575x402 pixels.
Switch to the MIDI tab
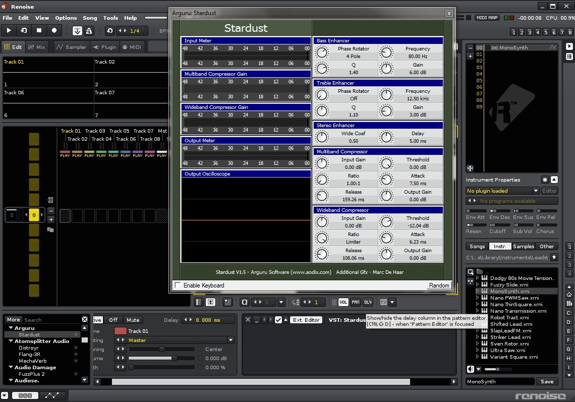coord(132,47)
